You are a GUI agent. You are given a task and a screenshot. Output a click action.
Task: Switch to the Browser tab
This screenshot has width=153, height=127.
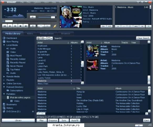click(x=66, y=34)
